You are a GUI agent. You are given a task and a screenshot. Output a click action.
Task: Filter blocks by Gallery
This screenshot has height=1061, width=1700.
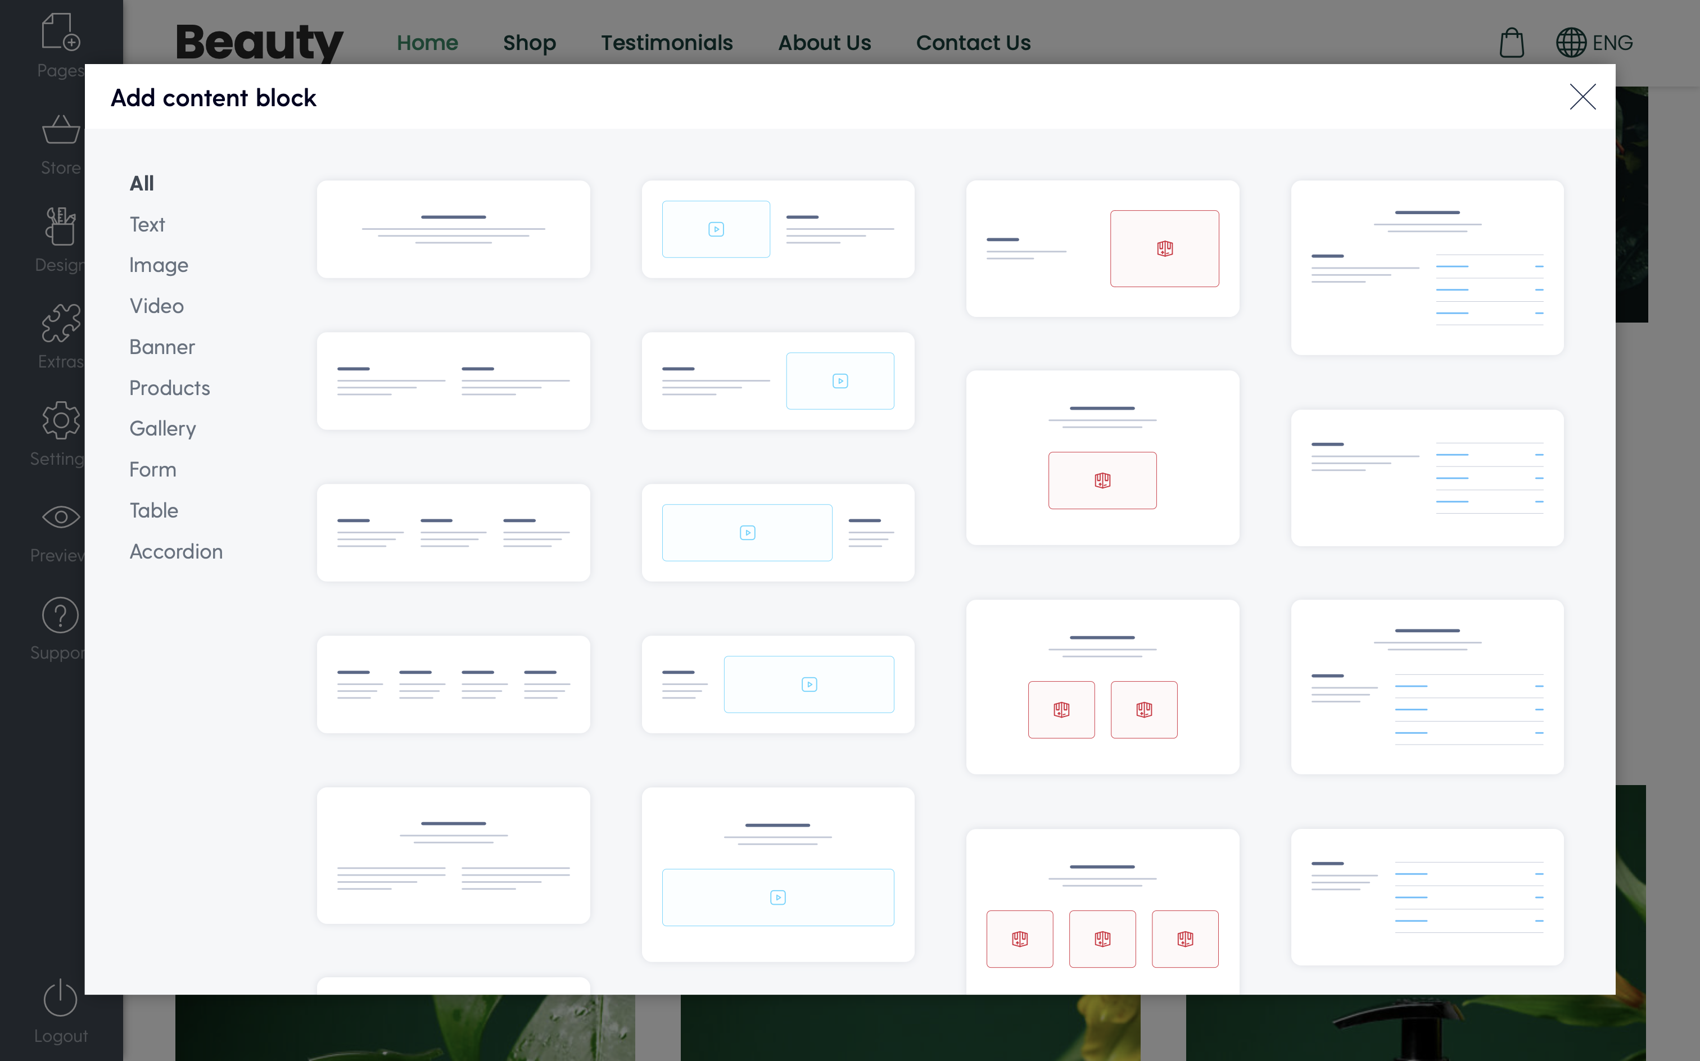(x=162, y=428)
